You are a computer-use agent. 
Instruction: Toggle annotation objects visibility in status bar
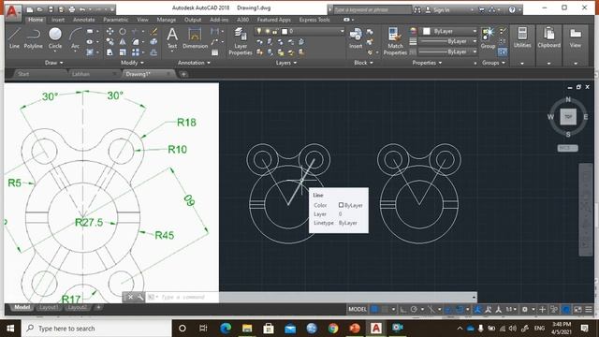477,309
